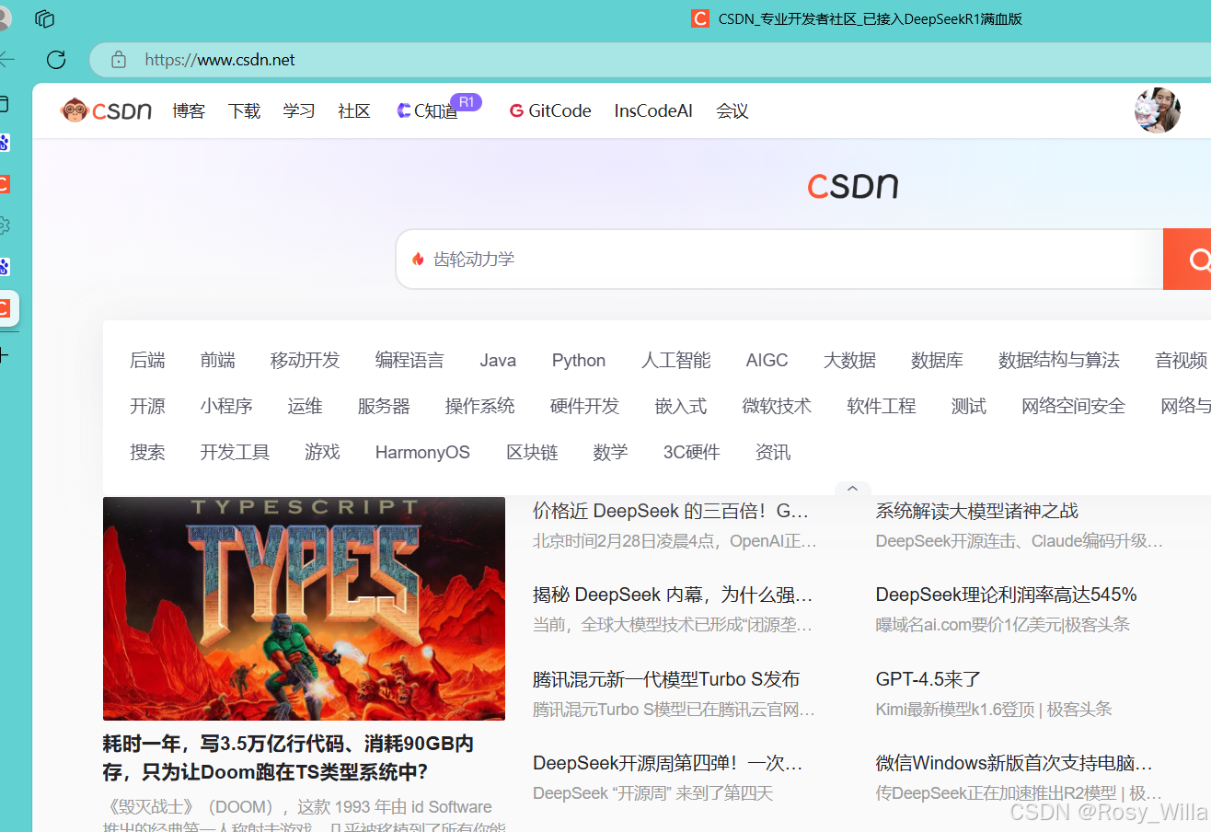Viewport: 1211px width, 832px height.
Task: Select the 3C硬件 category
Action: (691, 452)
